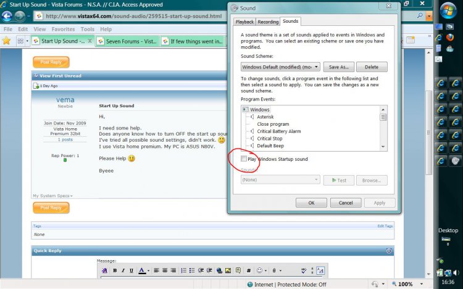Click the smiley face icon in editor

259,271
